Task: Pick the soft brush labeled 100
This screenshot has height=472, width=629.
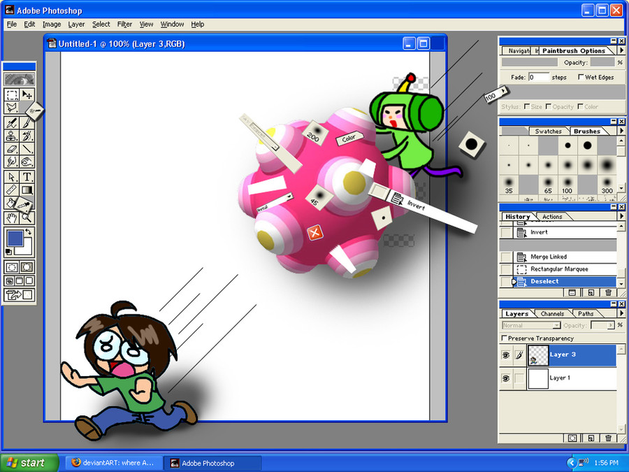Action: [567, 185]
